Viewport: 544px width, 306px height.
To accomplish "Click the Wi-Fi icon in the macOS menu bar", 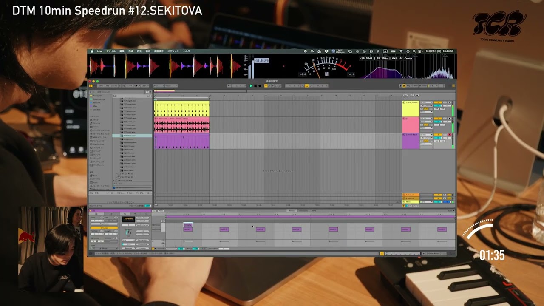I will click(x=401, y=51).
